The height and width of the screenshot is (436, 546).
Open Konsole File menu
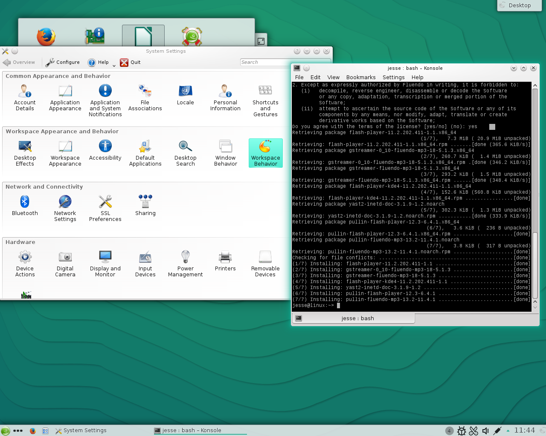pos(299,77)
